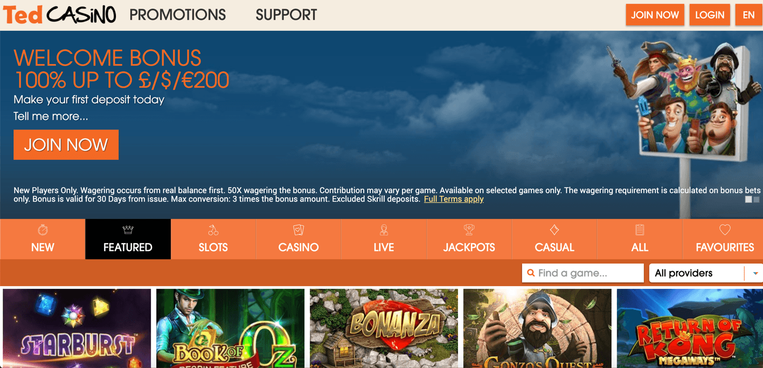The image size is (763, 368).
Task: Click the LOGIN button
Action: point(710,15)
